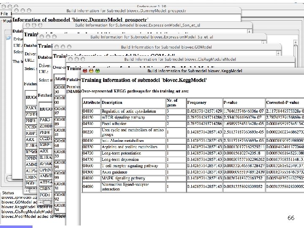Click the 'Attribute' column header in KEGG table
The height and width of the screenshot is (228, 304).
(x=91, y=103)
